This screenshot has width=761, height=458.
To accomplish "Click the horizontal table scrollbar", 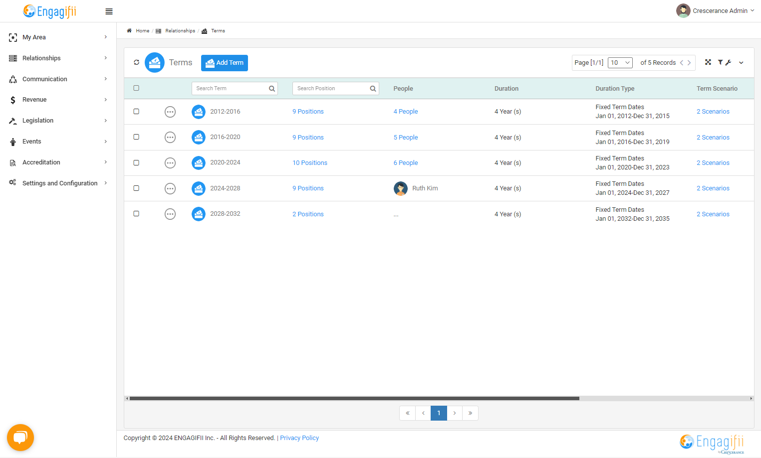I will (x=354, y=399).
